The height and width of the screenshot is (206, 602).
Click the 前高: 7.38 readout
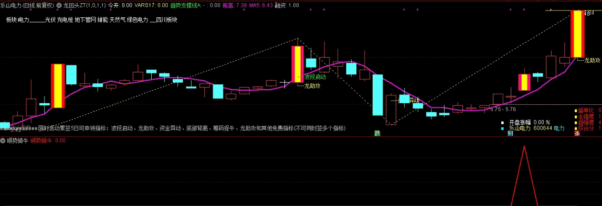pyautogui.click(x=235, y=5)
